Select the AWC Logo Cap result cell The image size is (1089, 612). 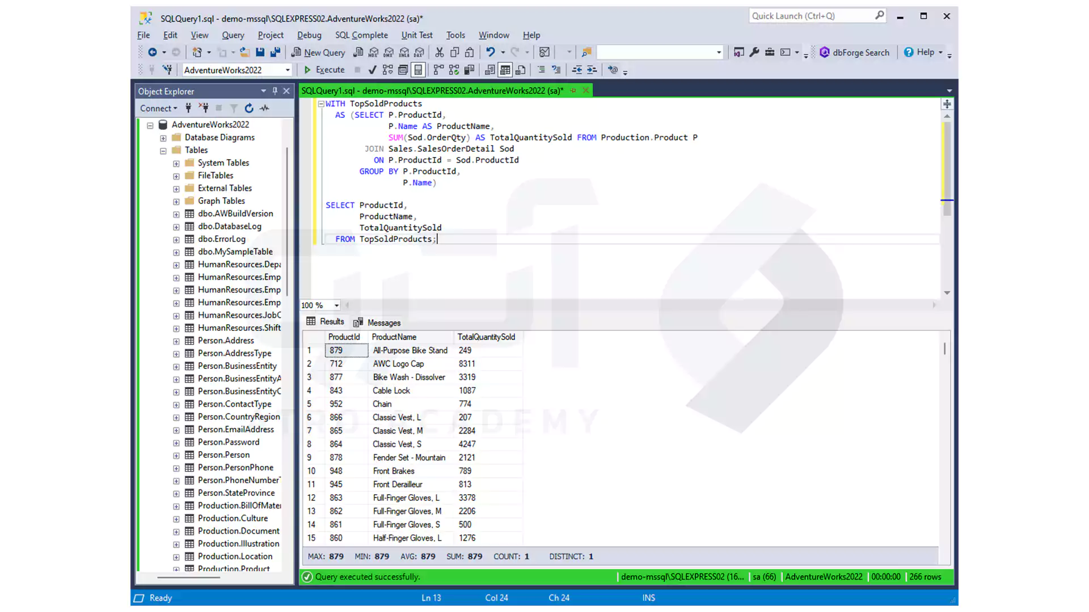tap(411, 364)
